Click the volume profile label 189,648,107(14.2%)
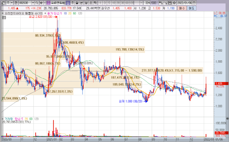Viewport: 229px width, 142px height. coord(127,84)
